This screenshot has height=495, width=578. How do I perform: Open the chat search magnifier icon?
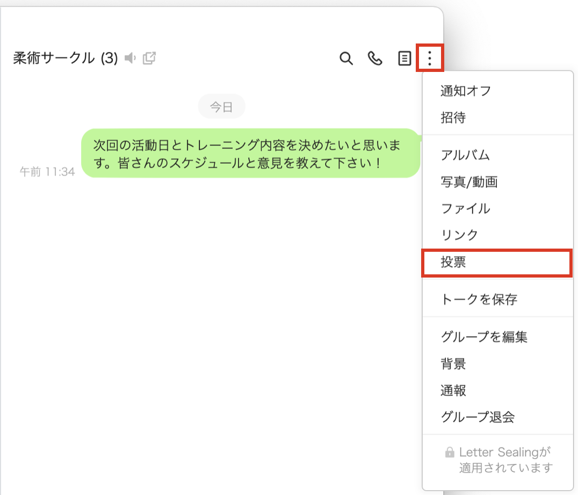[x=346, y=58]
